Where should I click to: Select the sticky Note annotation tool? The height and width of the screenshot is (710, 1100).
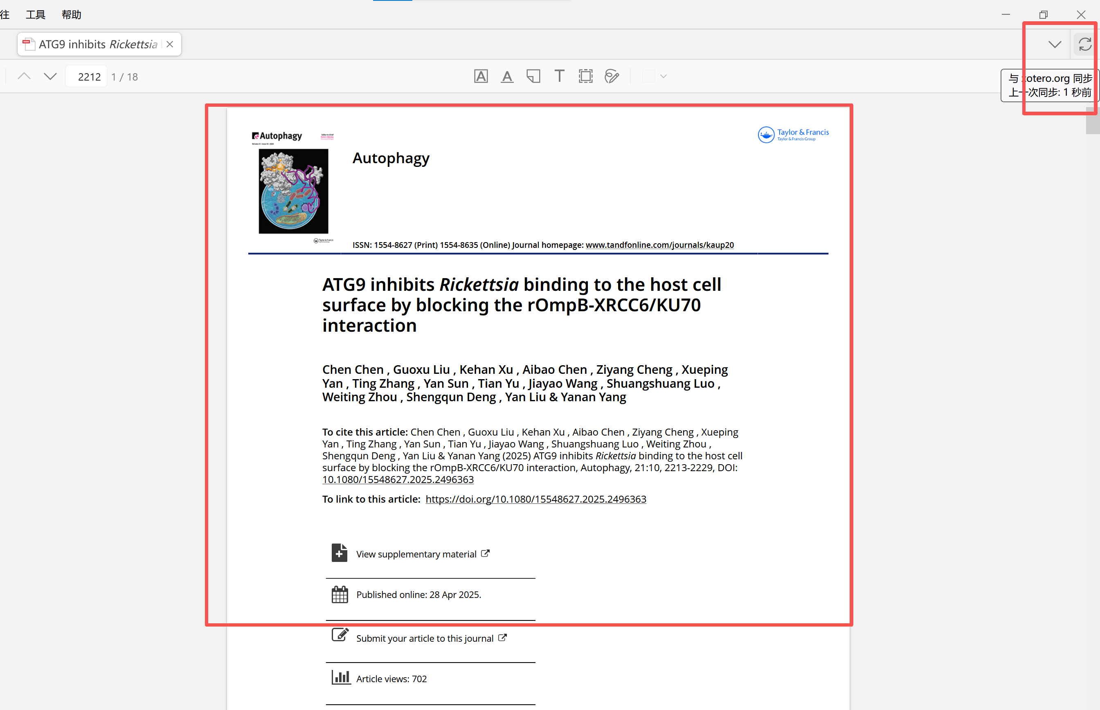[x=533, y=76]
